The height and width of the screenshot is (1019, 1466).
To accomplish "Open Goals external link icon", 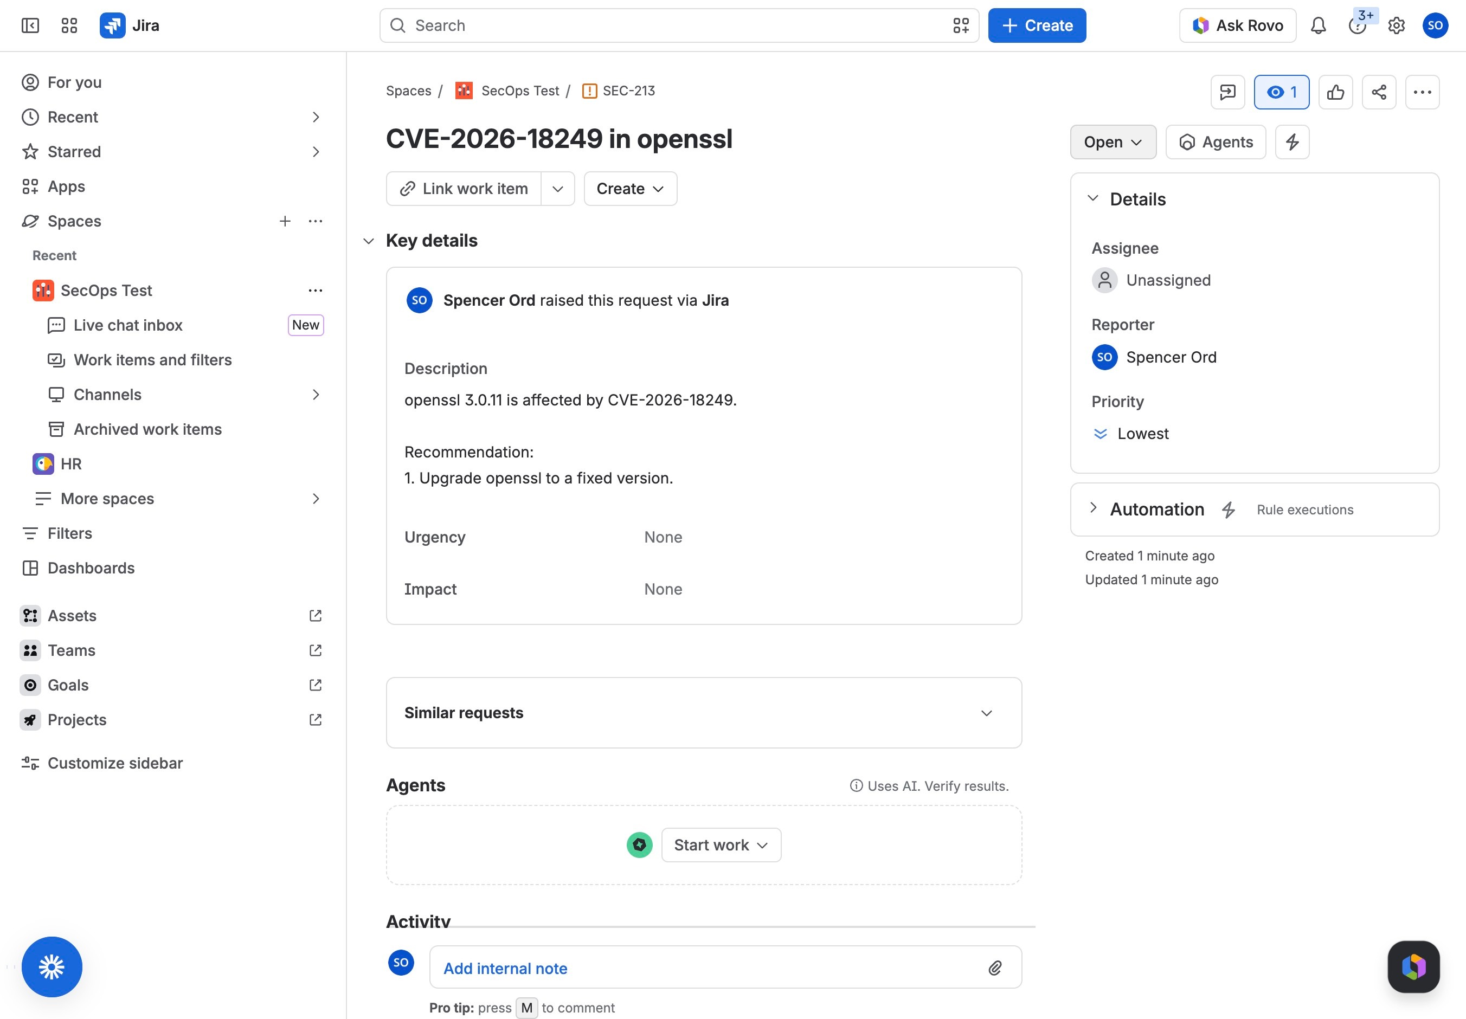I will [316, 685].
